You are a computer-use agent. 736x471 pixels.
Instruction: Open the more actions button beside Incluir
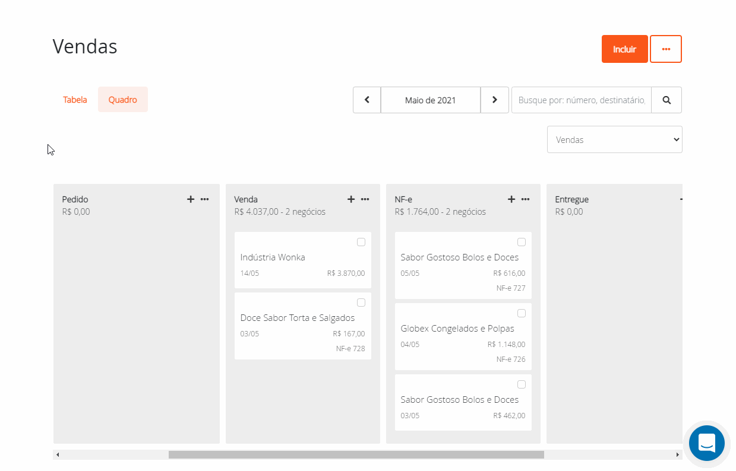coord(665,49)
